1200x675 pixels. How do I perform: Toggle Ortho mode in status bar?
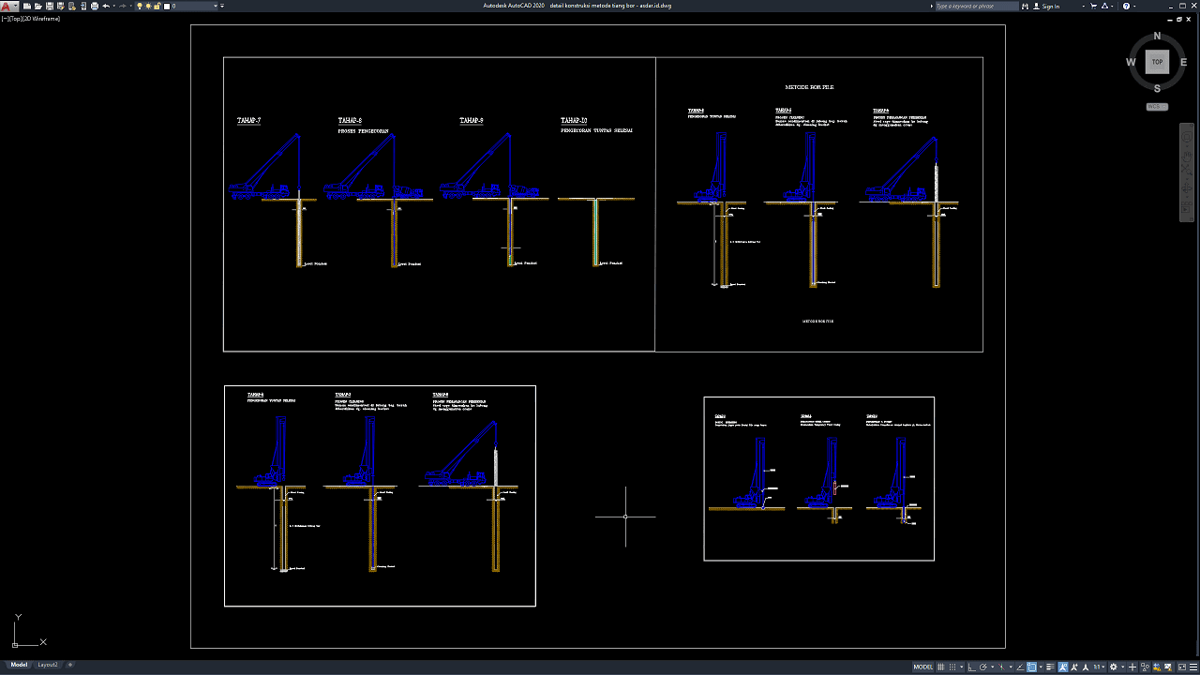970,667
